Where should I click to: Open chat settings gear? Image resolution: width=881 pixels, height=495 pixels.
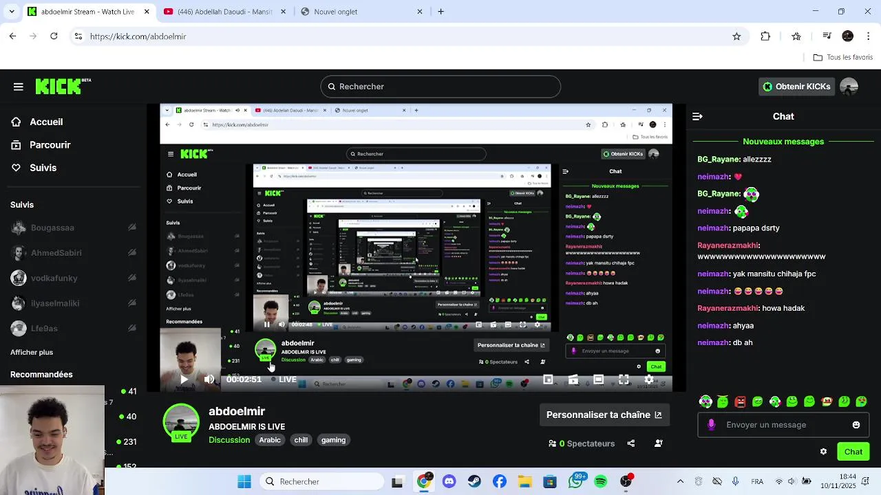coord(823,452)
